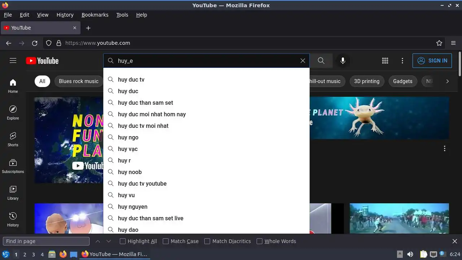
Task: Close the YouTube tab
Action: (x=75, y=28)
